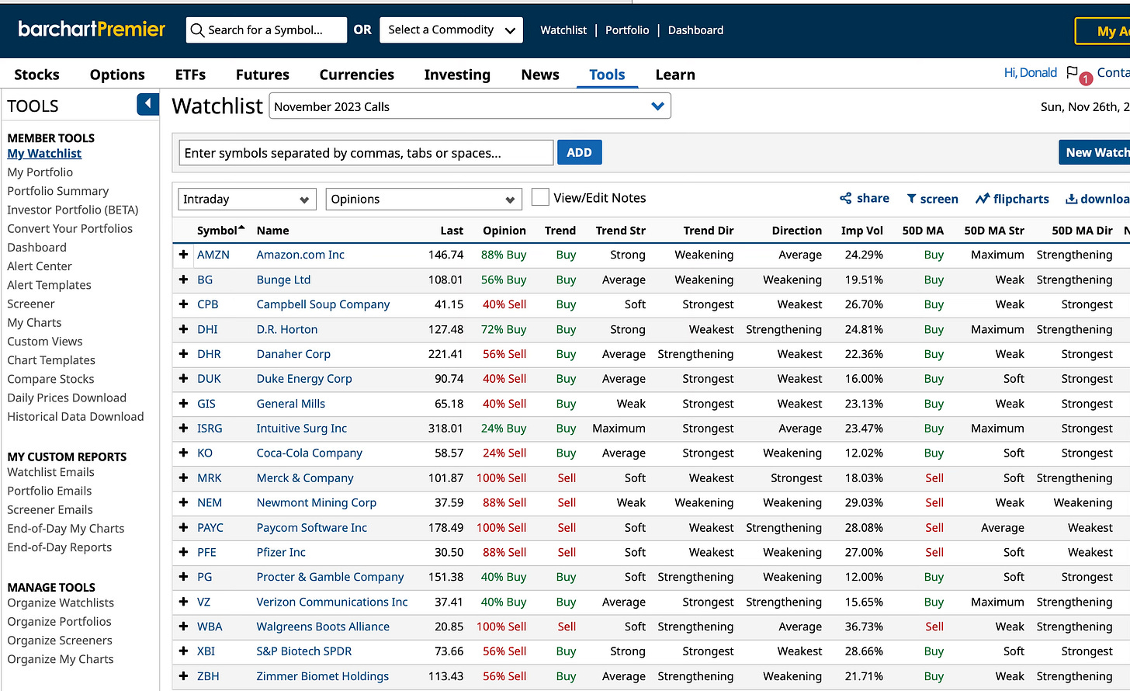
Task: Click the Hi, Donald account link
Action: (x=1030, y=72)
